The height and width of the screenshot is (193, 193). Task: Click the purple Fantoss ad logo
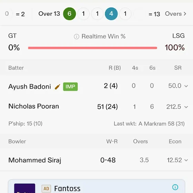[x=24, y=188]
